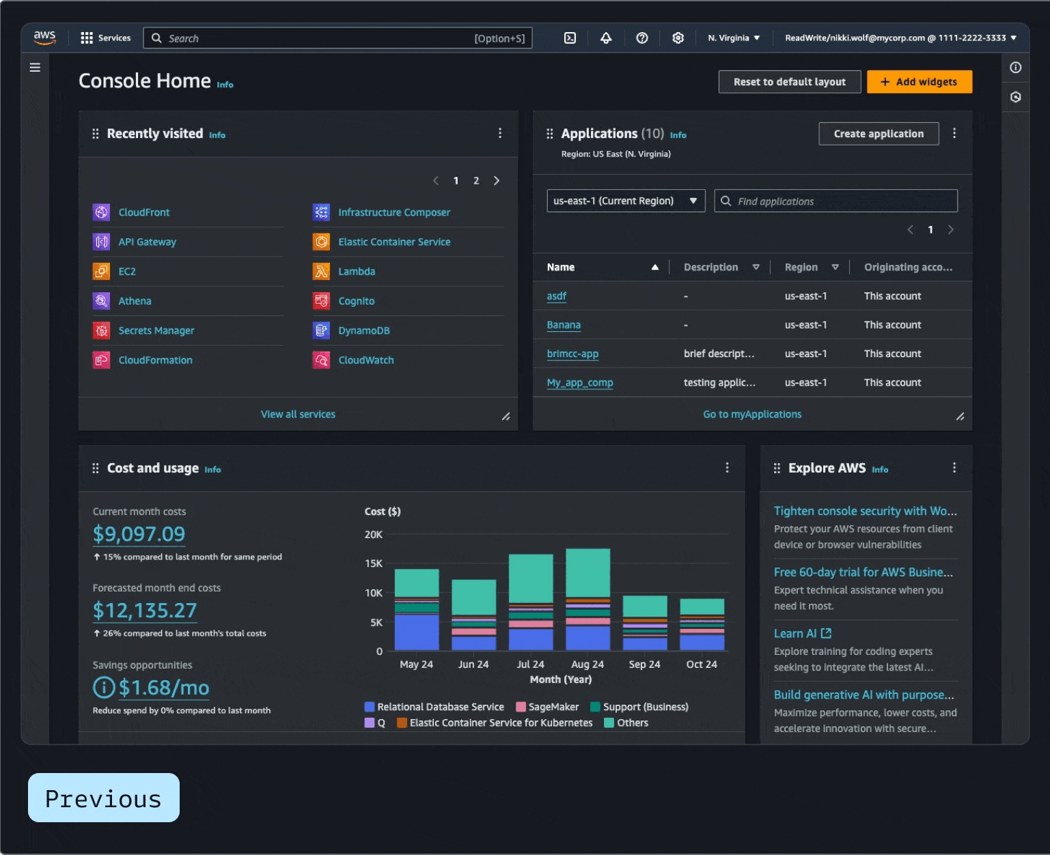Open the us-east-1 Current Region selector
The image size is (1050, 855).
click(x=625, y=201)
